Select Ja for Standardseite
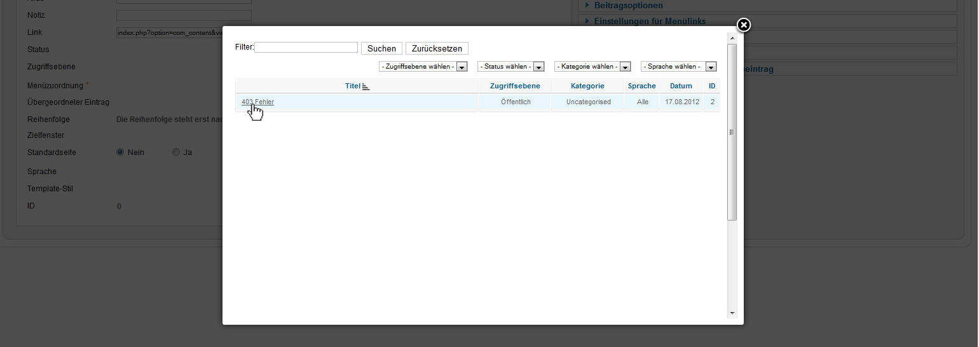This screenshot has height=347, width=979. point(176,153)
